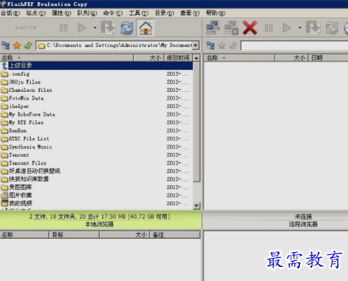Open the 会话 menu
Screen dimensions: 348x281
[10, 13]
